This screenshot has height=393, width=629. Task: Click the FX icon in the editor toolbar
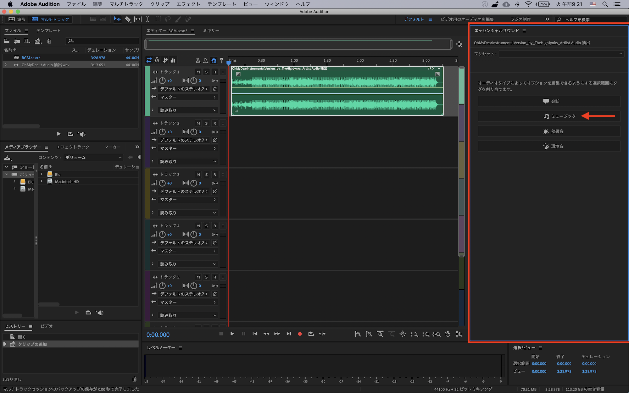tap(157, 60)
